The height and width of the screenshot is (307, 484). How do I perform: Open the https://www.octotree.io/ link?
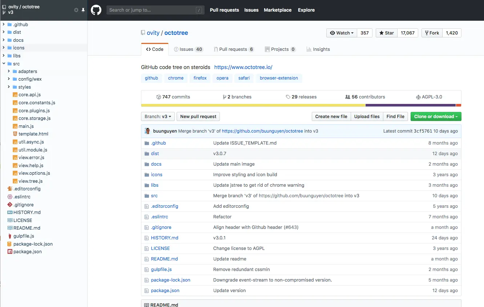(243, 67)
